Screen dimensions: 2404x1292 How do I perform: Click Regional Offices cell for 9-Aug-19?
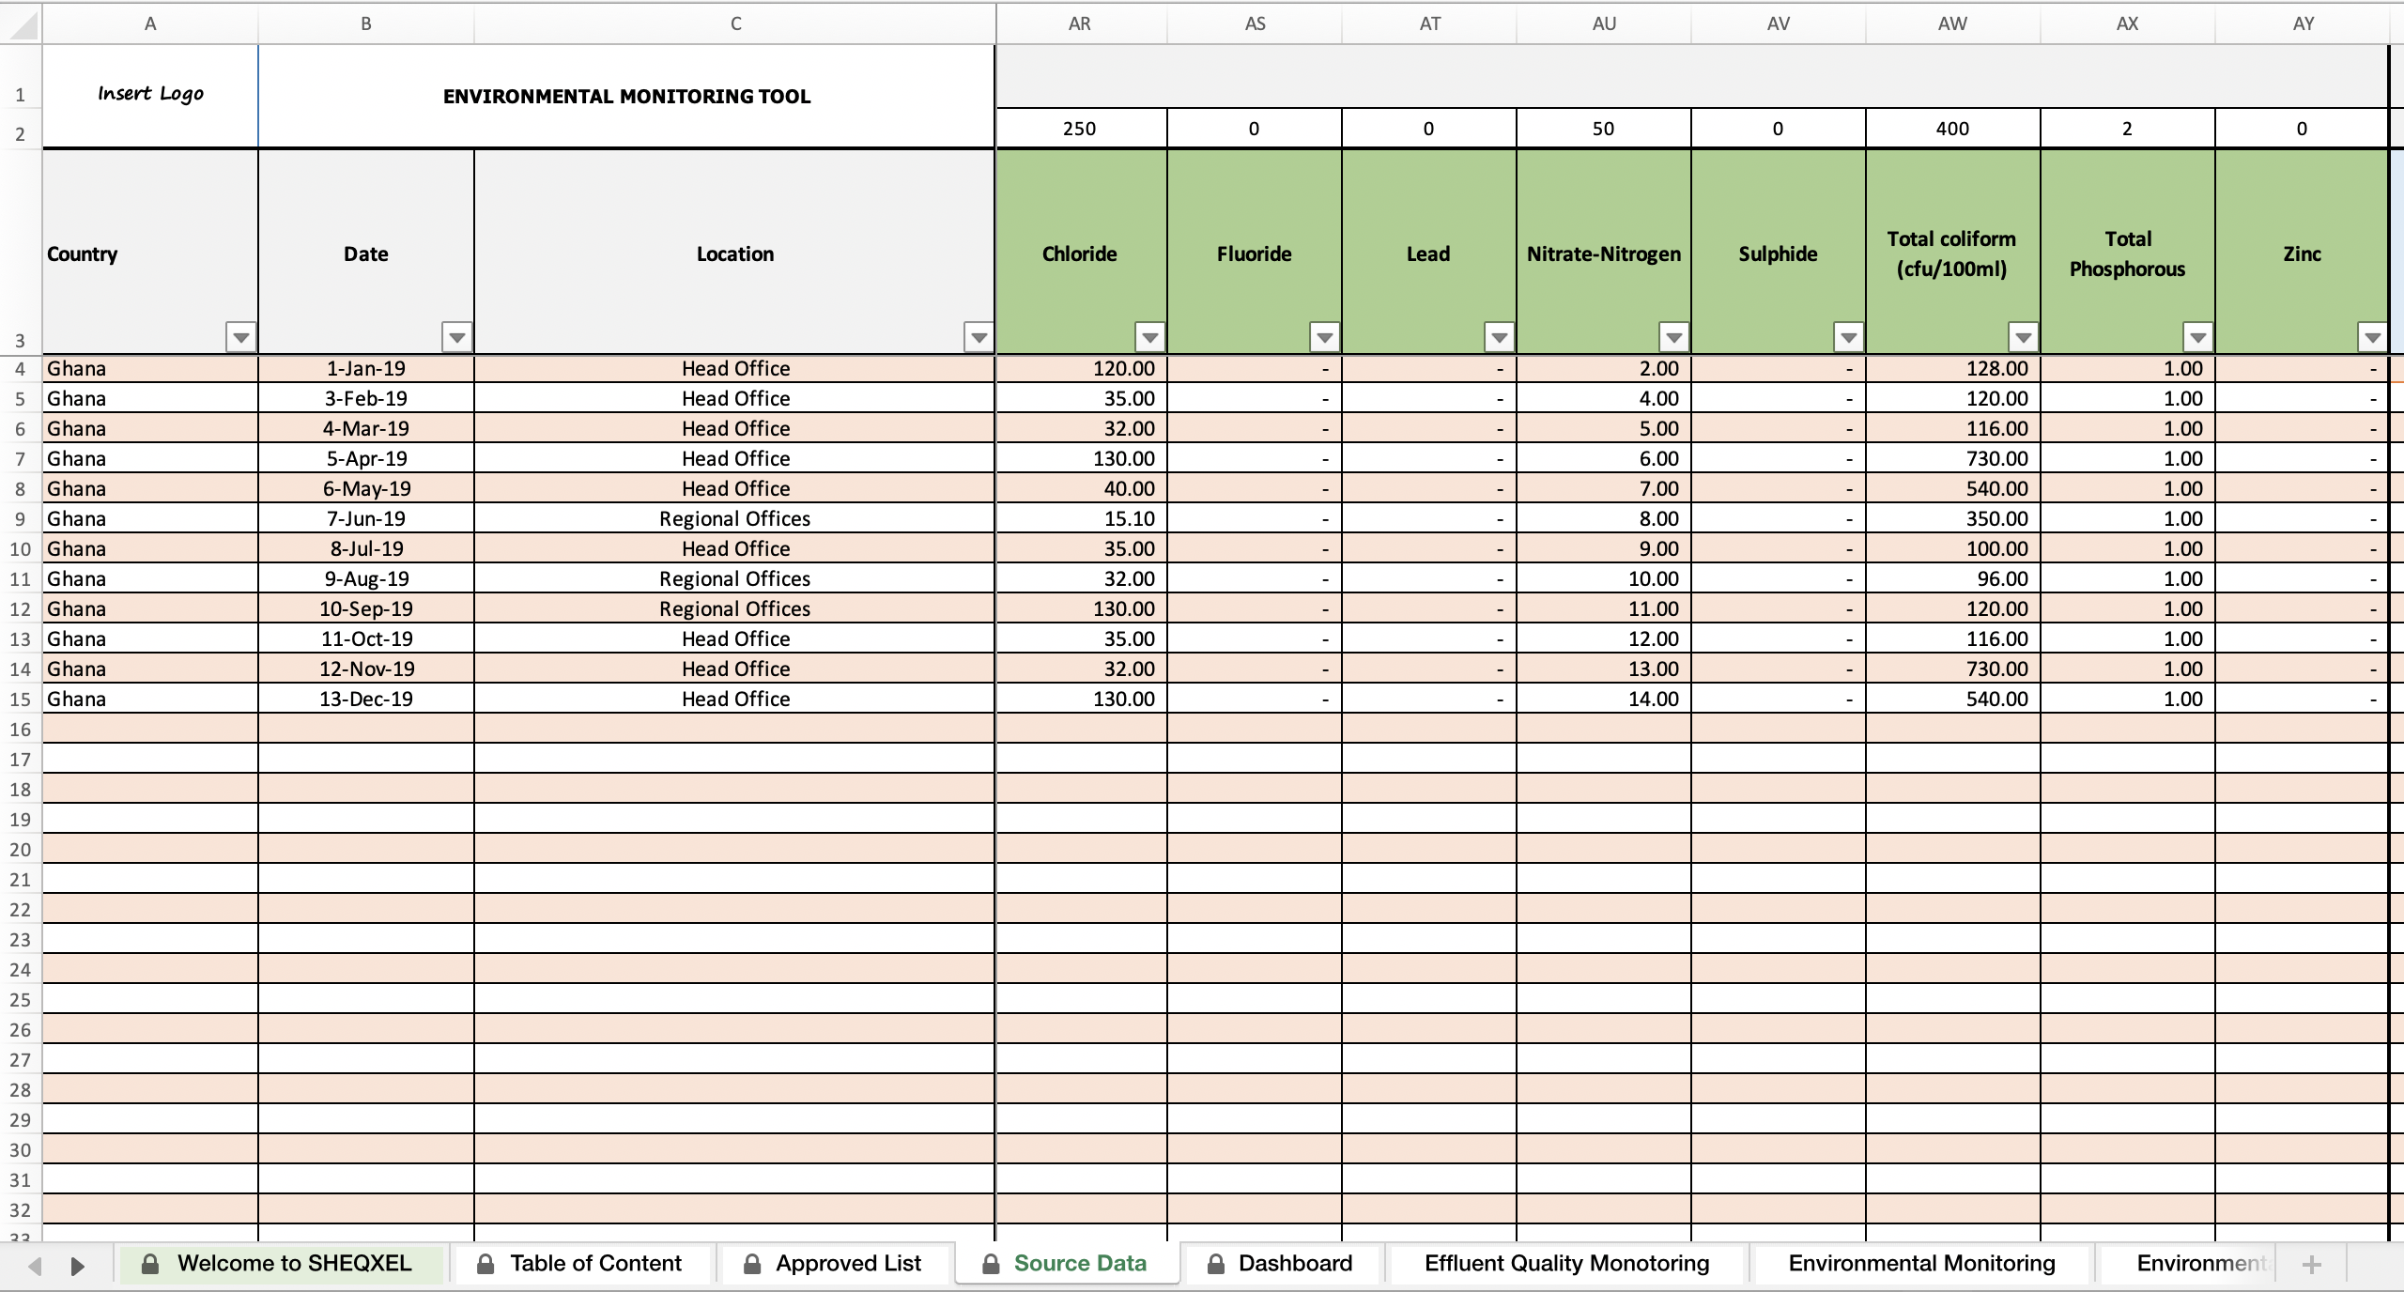click(x=735, y=579)
